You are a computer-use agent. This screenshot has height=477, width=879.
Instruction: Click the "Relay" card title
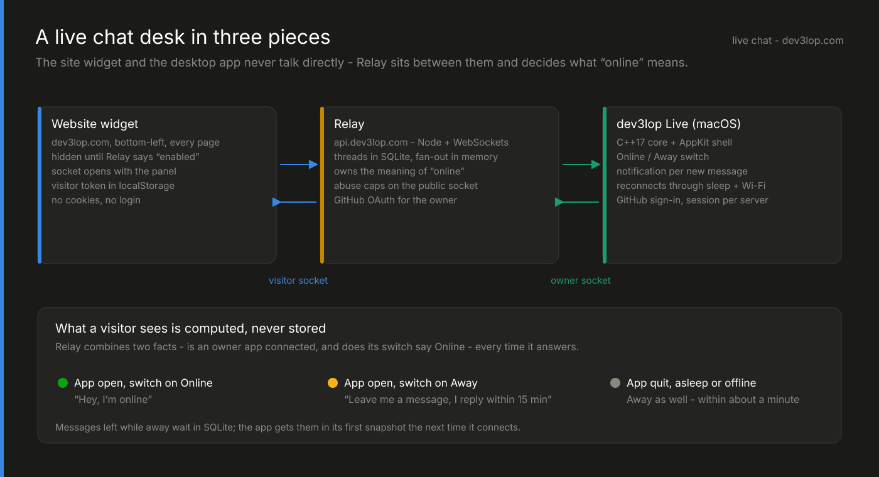(349, 124)
